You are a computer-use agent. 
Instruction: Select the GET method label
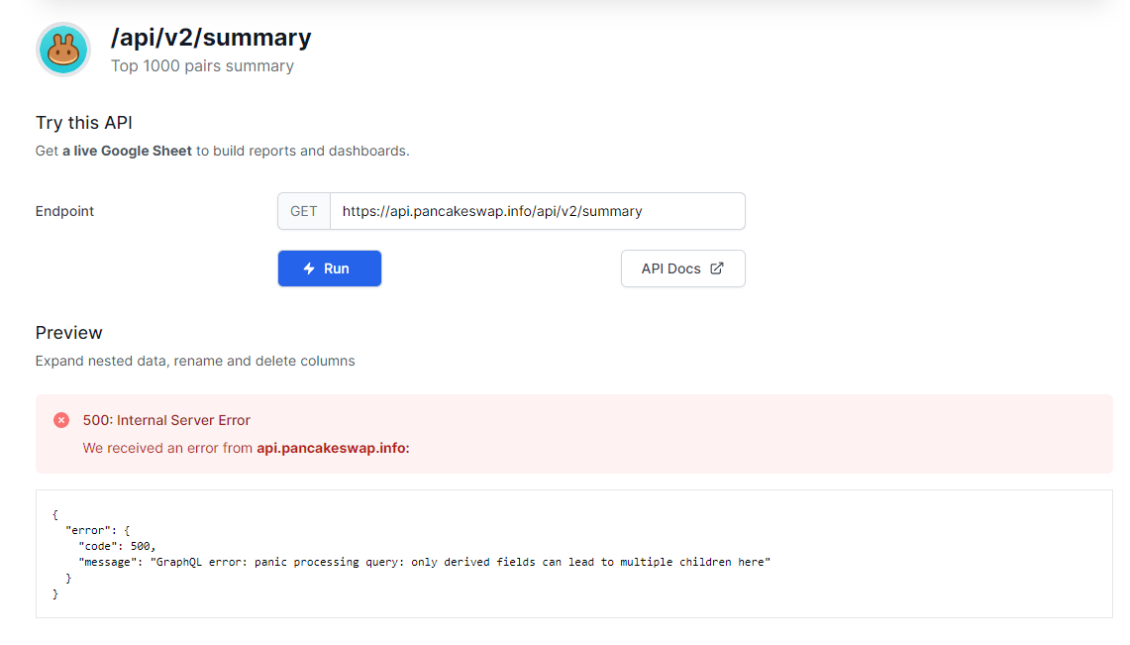click(x=303, y=211)
